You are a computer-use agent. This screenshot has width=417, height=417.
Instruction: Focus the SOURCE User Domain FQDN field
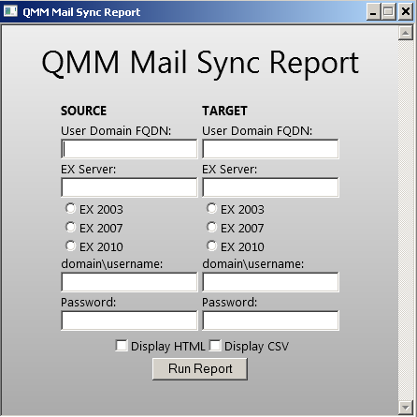129,149
